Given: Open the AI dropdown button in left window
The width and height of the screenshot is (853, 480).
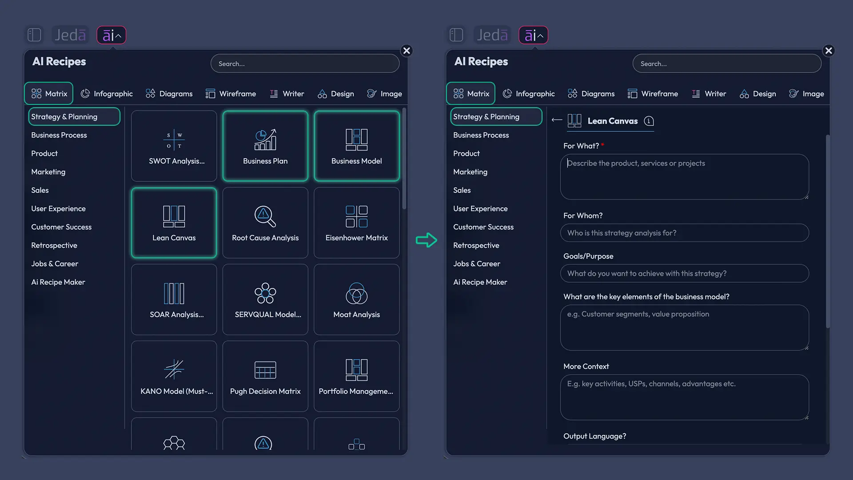Looking at the screenshot, I should (112, 35).
